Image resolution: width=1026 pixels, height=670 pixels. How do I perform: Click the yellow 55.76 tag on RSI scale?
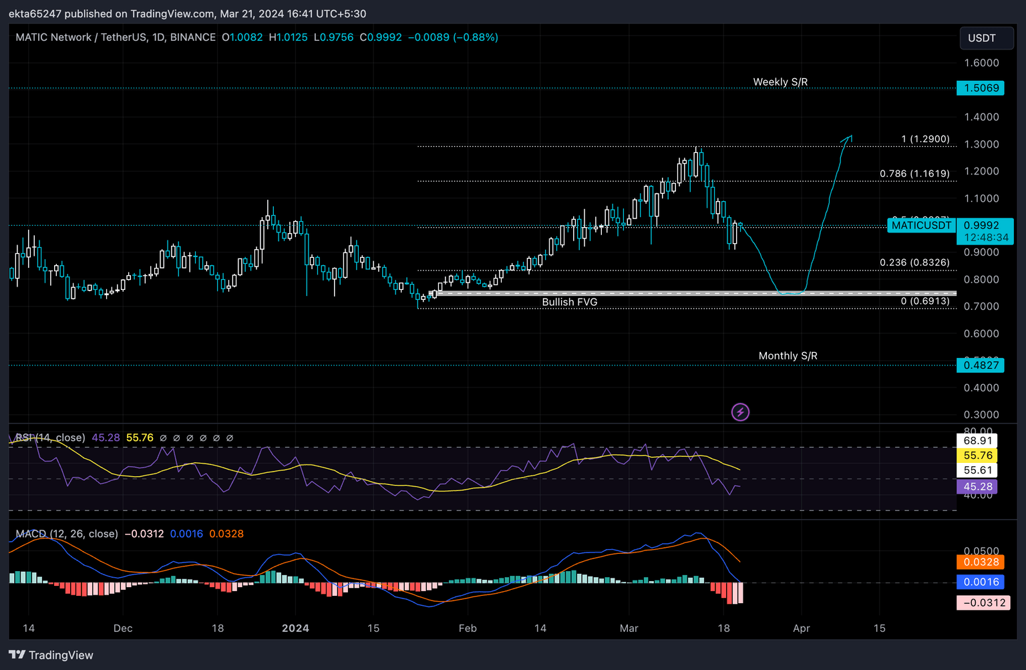tap(977, 456)
